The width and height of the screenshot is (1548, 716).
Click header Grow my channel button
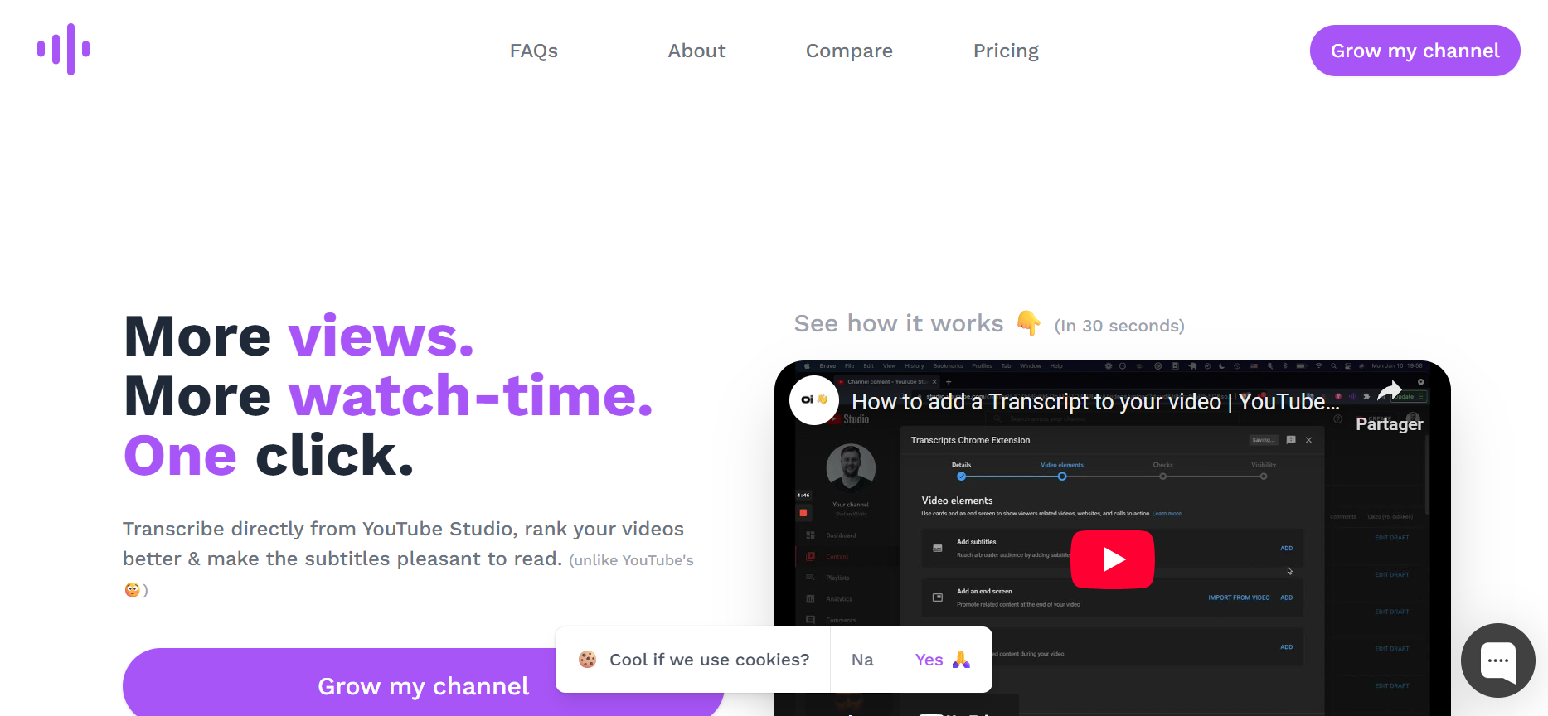point(1415,51)
